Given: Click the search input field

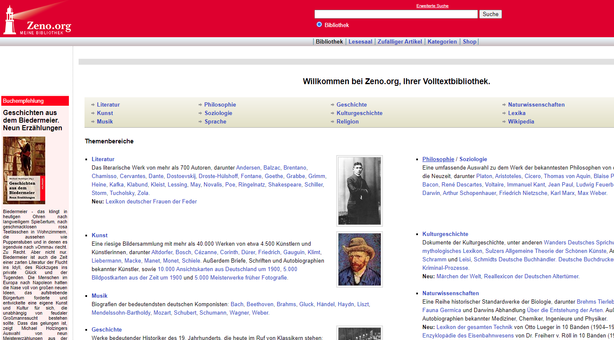Looking at the screenshot, I should pos(396,14).
